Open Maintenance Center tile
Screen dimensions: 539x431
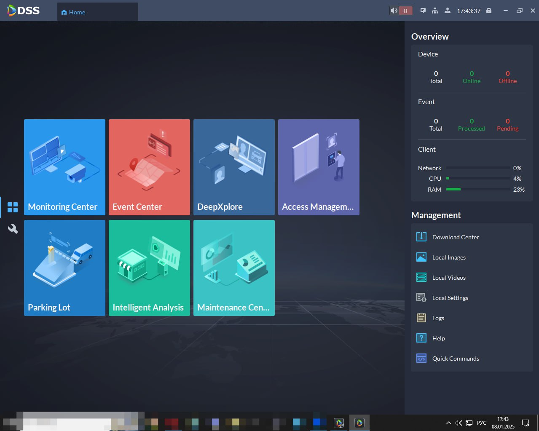pyautogui.click(x=234, y=268)
